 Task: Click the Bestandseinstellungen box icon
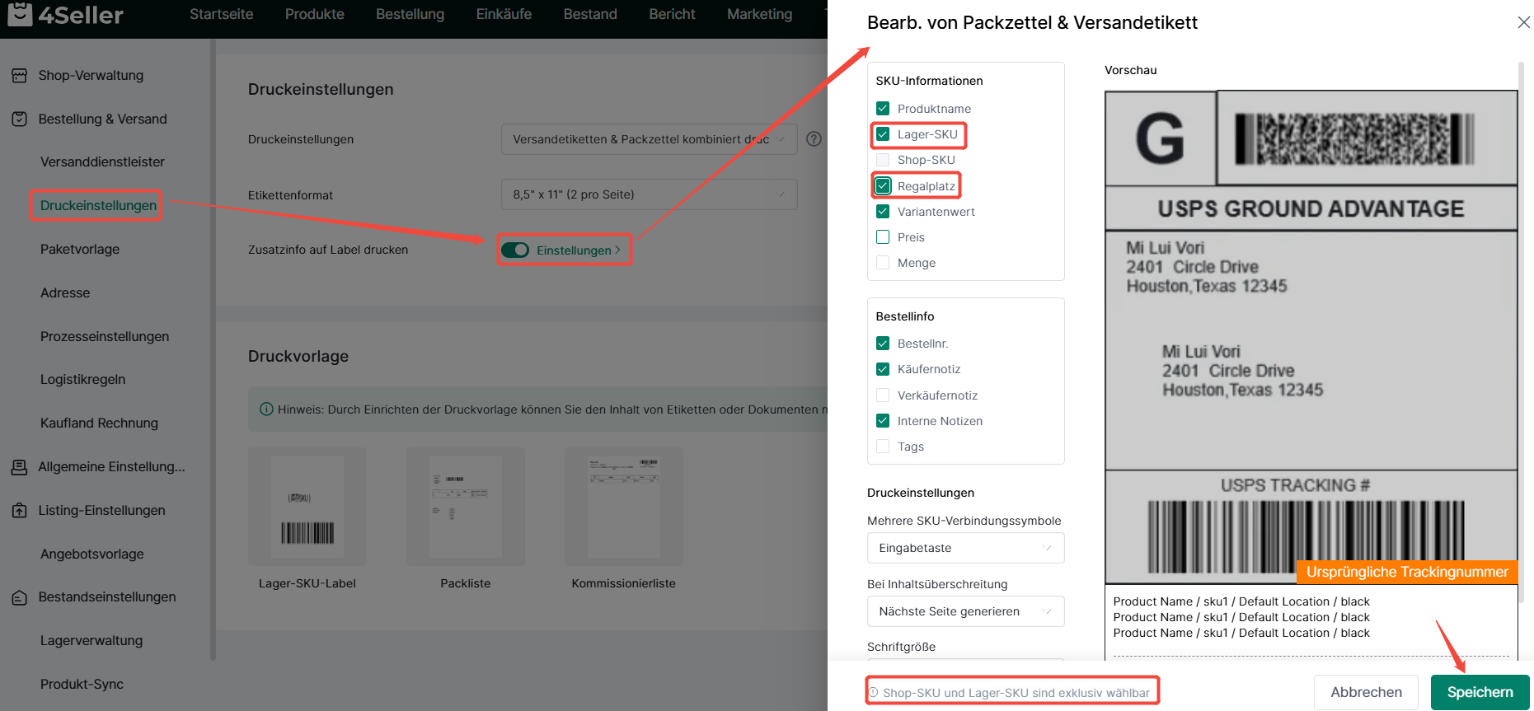click(20, 597)
